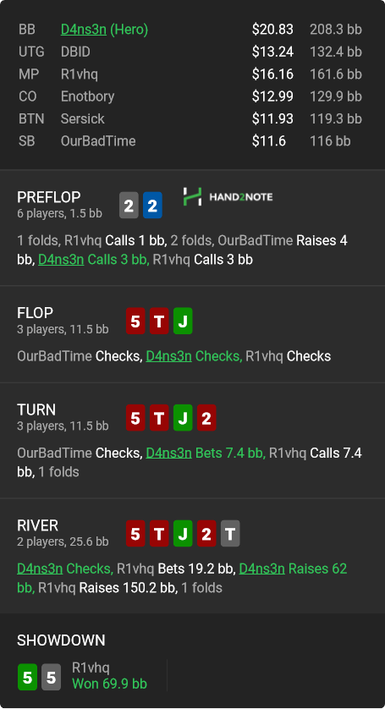The height and width of the screenshot is (709, 385).
Task: Click the gray T card on the river
Action: click(x=230, y=534)
